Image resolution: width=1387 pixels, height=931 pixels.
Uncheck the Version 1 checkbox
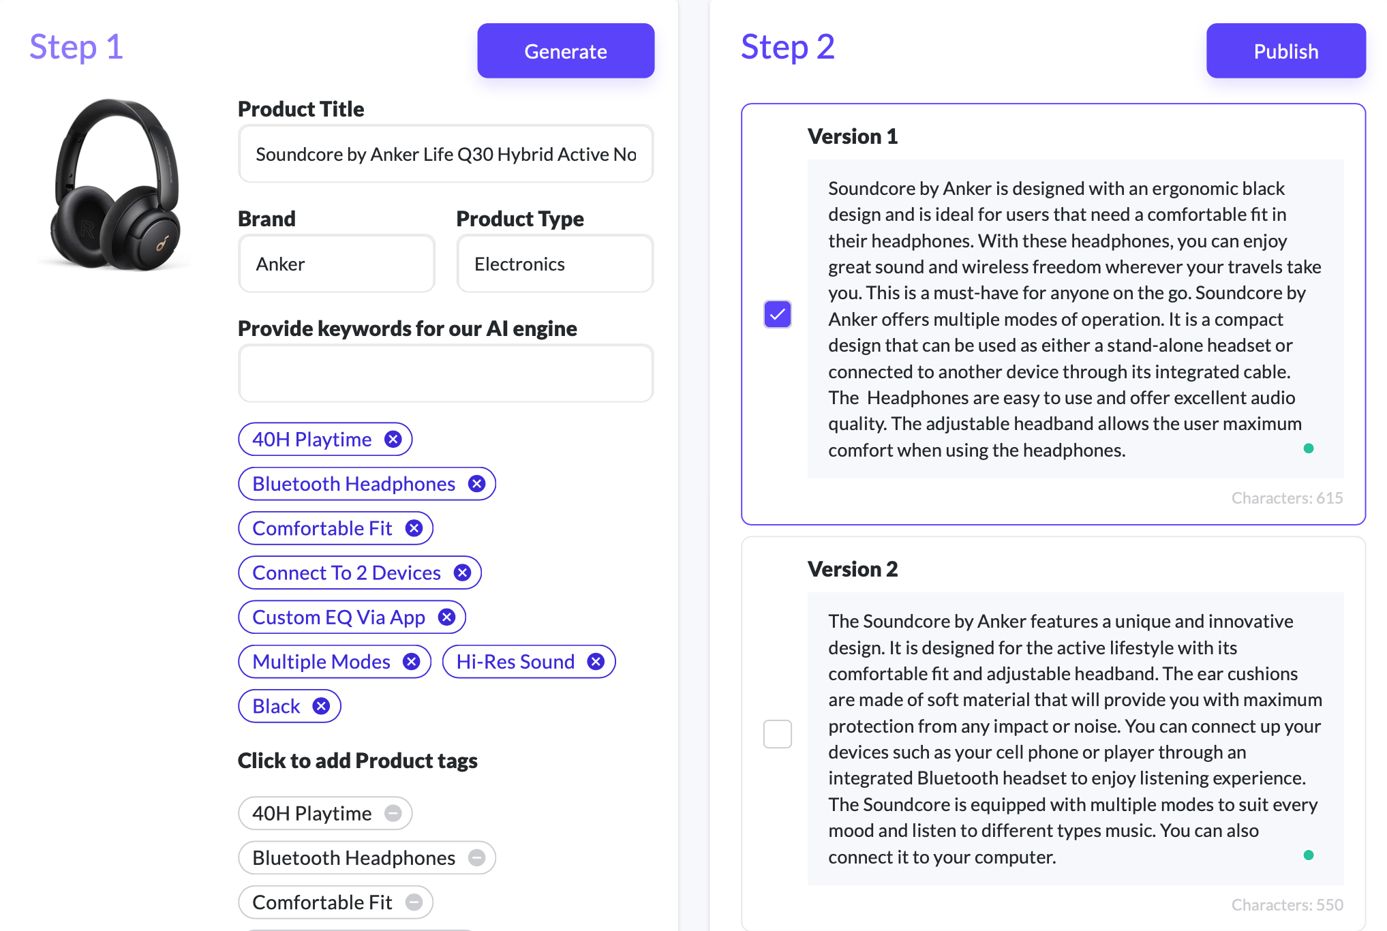coord(778,314)
